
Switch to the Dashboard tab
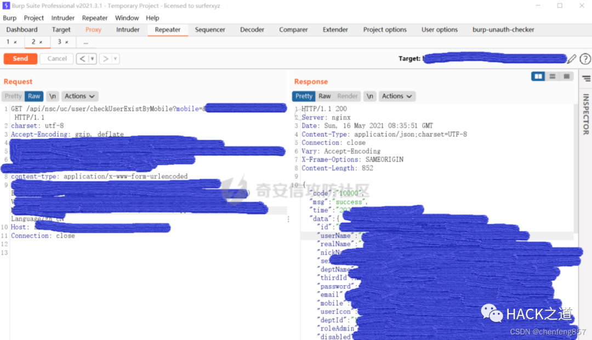coord(22,30)
